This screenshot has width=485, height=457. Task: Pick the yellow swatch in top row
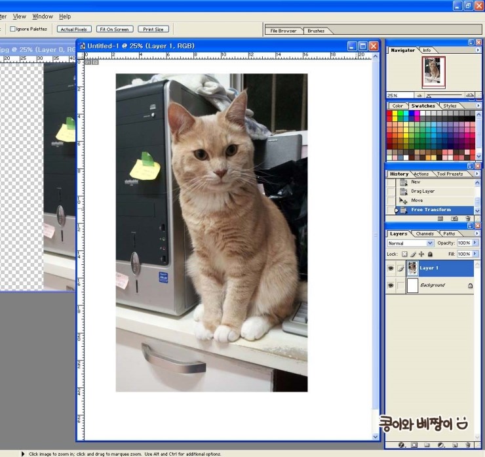pos(395,113)
